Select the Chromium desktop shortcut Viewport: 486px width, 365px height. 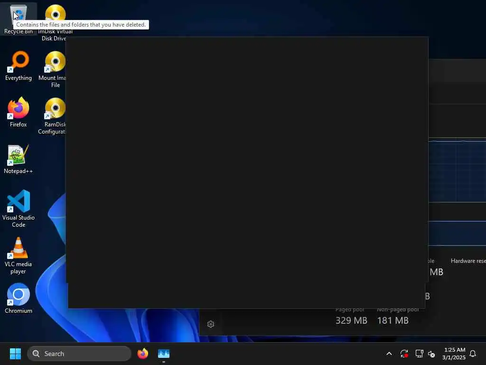pyautogui.click(x=19, y=298)
